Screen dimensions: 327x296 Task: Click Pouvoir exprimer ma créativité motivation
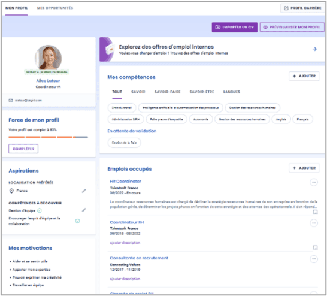pyautogui.click(x=37, y=277)
